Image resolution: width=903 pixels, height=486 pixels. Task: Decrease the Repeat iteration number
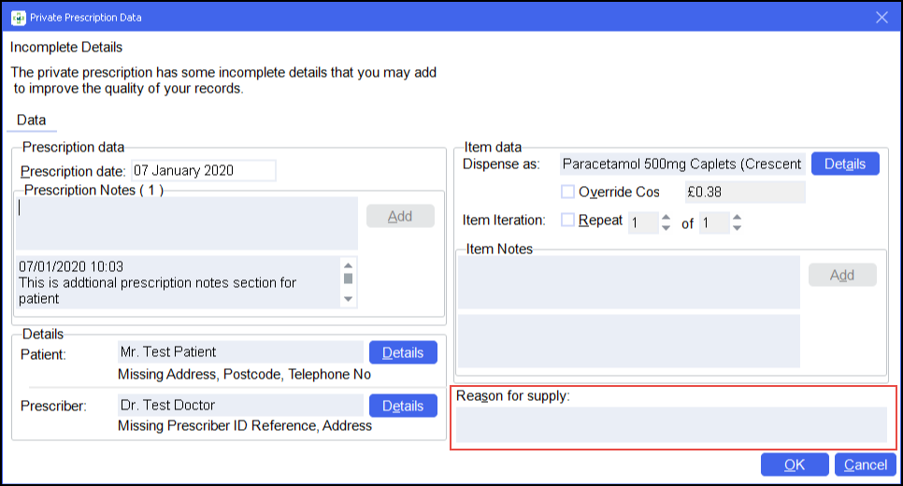[666, 228]
